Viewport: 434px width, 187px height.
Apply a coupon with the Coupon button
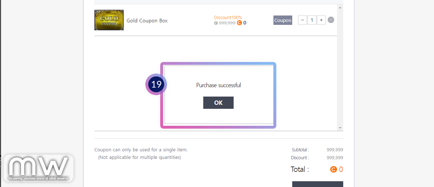(x=282, y=20)
